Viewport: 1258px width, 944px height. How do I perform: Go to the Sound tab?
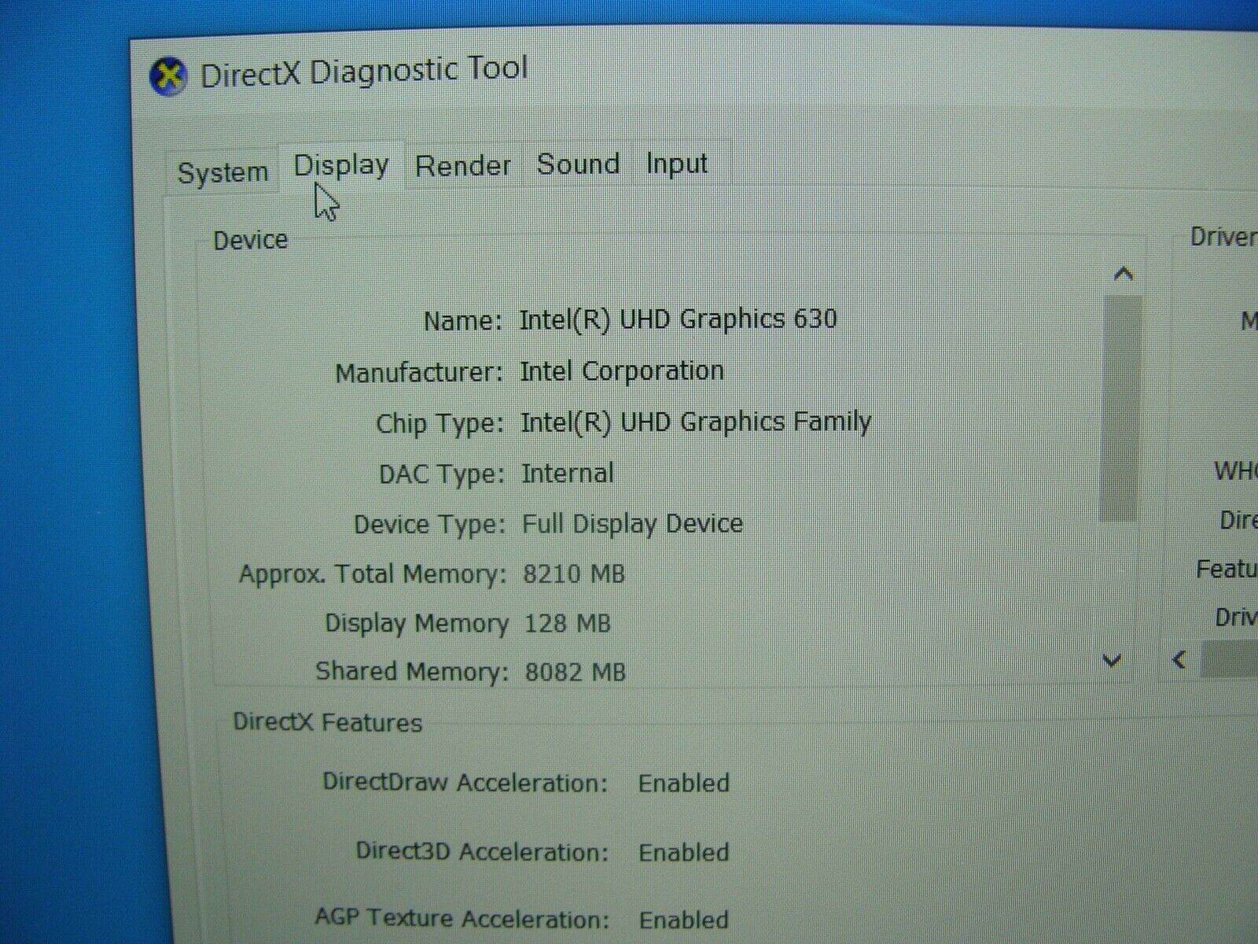click(x=578, y=164)
